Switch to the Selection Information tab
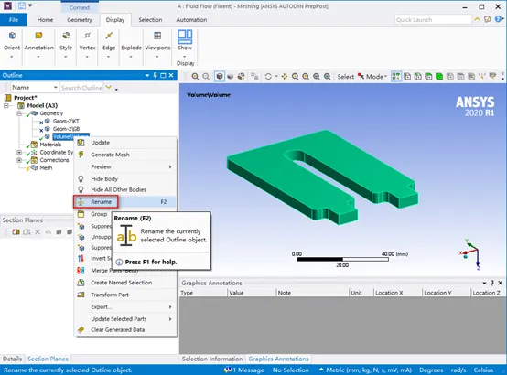Viewport: 507px width, 375px height. coord(212,359)
